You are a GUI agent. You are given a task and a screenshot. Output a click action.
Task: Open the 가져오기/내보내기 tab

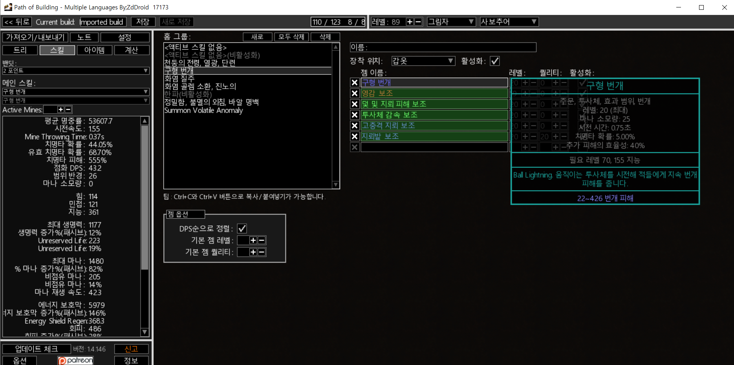point(35,37)
